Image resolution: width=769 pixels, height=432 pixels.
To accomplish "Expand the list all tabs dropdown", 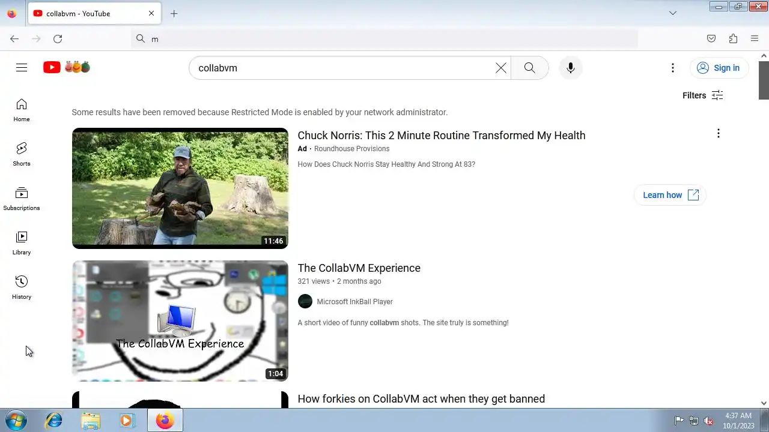I will [673, 13].
